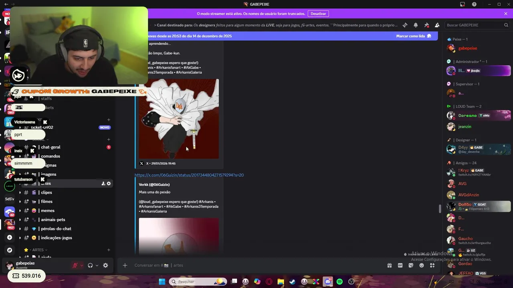The image size is (513, 288).
Task: Toggle headphones deafen in user panel
Action: click(90, 265)
